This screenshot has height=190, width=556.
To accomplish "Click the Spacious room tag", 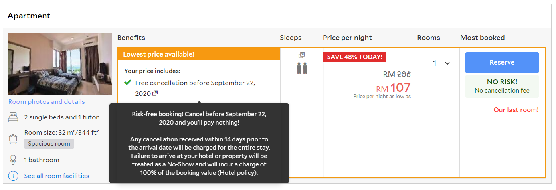I will click(49, 144).
